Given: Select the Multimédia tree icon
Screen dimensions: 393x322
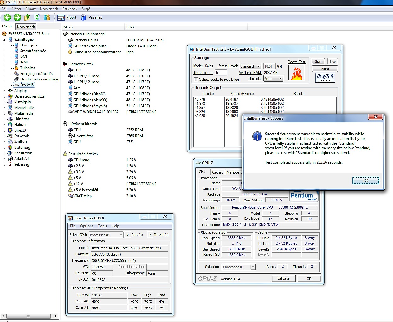Looking at the screenshot, I should pyautogui.click(x=10, y=113).
